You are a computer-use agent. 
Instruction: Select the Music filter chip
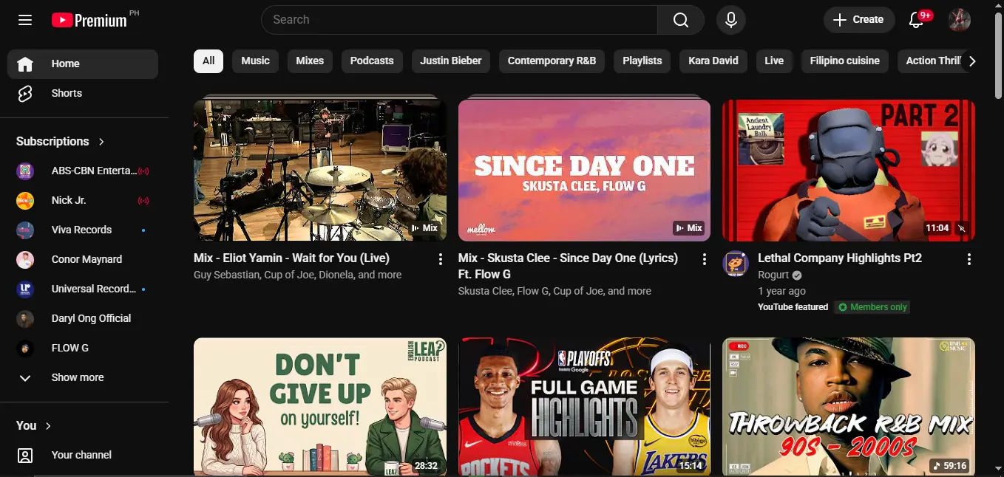pos(255,61)
